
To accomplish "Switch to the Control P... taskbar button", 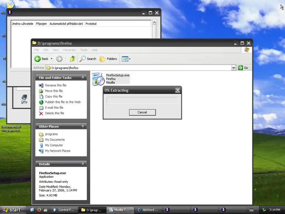I will tap(64, 210).
